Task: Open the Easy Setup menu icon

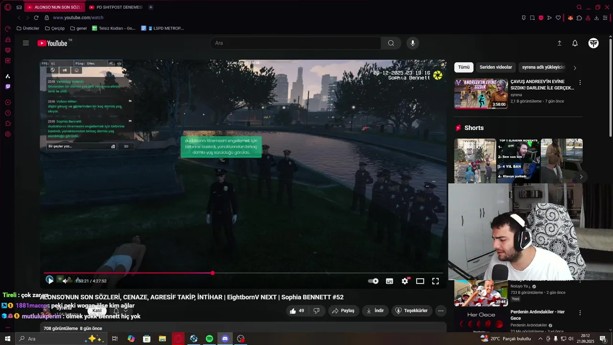Action: click(605, 18)
